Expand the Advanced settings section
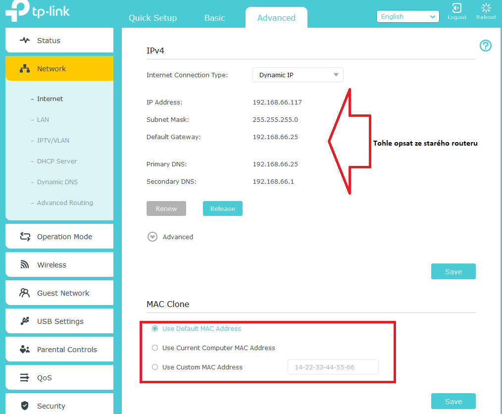 click(x=152, y=237)
